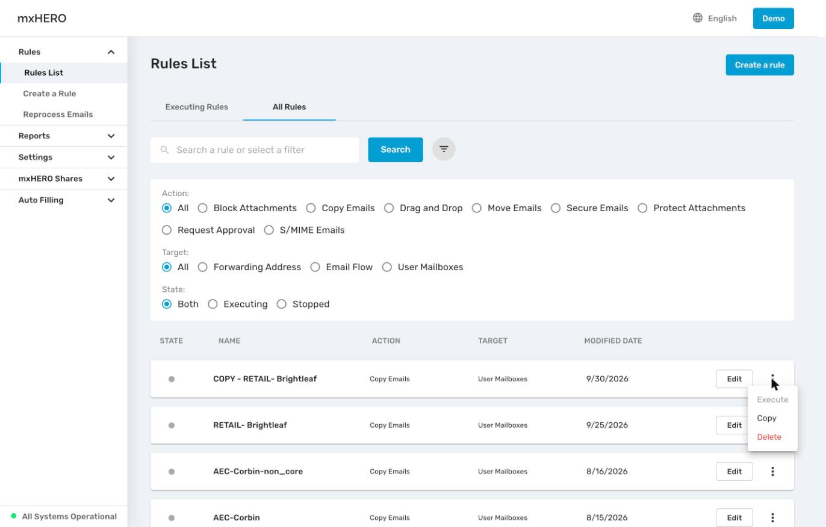The image size is (826, 527).
Task: Click the filter icon next to Search
Action: [x=444, y=149]
